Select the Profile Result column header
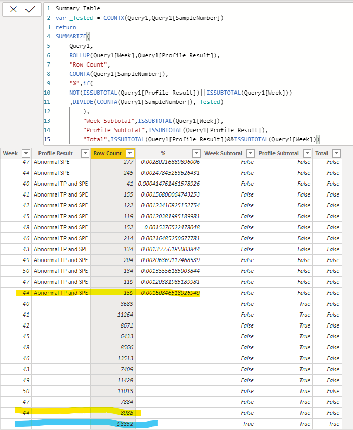 click(x=56, y=153)
